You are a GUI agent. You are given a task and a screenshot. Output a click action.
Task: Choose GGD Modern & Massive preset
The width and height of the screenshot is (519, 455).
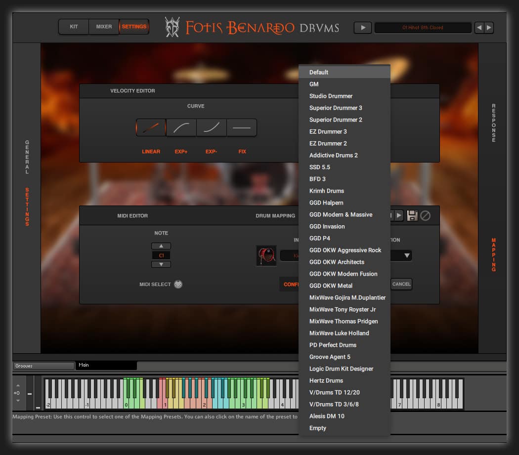coord(344,215)
